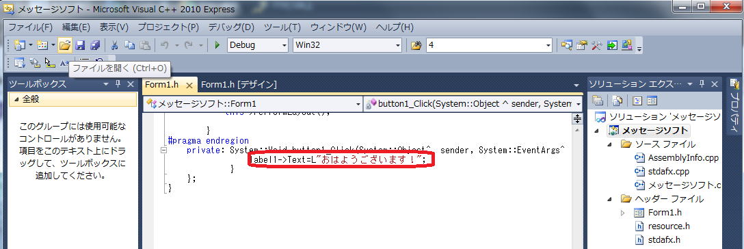Viewport: 744px width, 249px height.
Task: Open the ファイル(F) menu
Action: [31, 27]
